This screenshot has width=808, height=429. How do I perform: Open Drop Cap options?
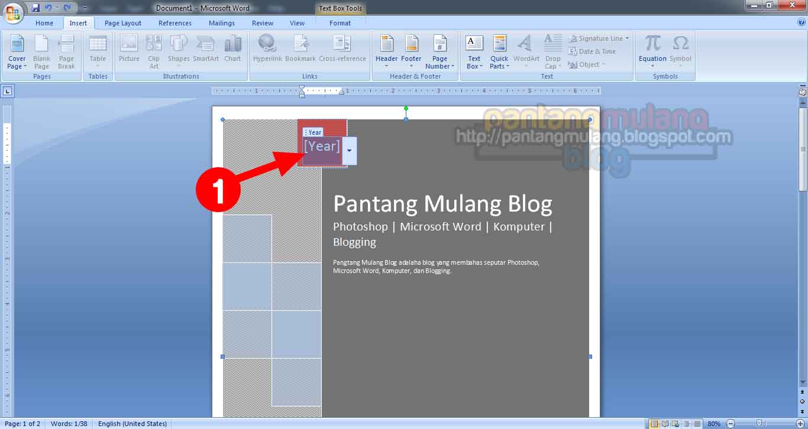pos(552,52)
